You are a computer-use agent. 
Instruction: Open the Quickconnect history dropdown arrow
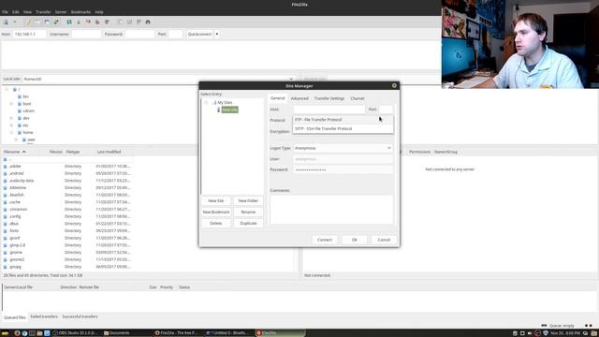tap(217, 34)
